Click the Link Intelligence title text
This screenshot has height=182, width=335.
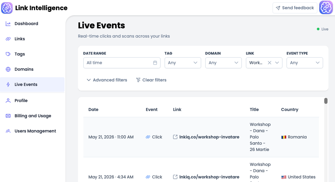(x=41, y=8)
